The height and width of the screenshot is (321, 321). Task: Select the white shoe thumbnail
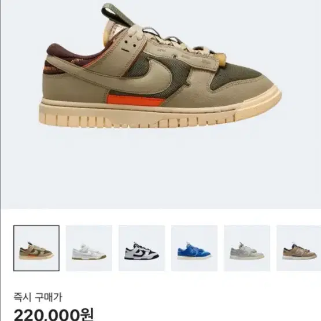[89, 248]
